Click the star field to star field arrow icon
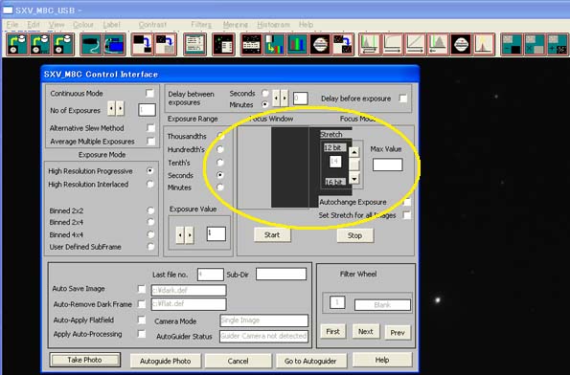 [343, 44]
